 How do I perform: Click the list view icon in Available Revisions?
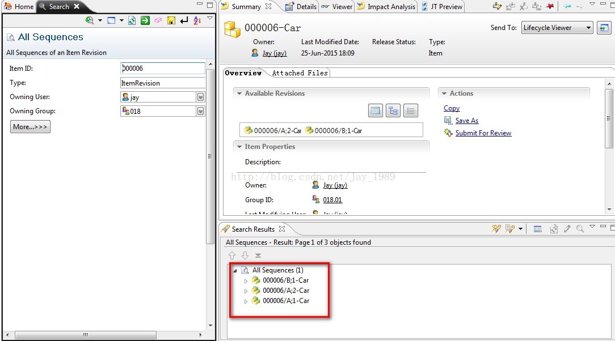(x=411, y=111)
